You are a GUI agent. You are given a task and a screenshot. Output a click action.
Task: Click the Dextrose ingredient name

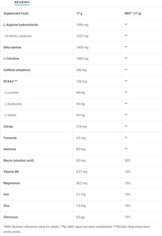pos(10,149)
